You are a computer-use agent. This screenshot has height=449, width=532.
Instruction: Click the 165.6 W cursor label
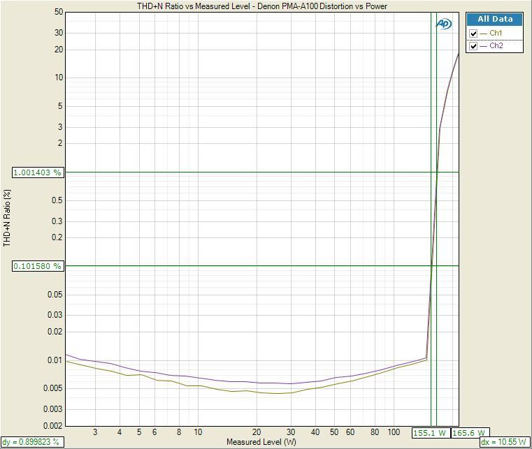(468, 433)
